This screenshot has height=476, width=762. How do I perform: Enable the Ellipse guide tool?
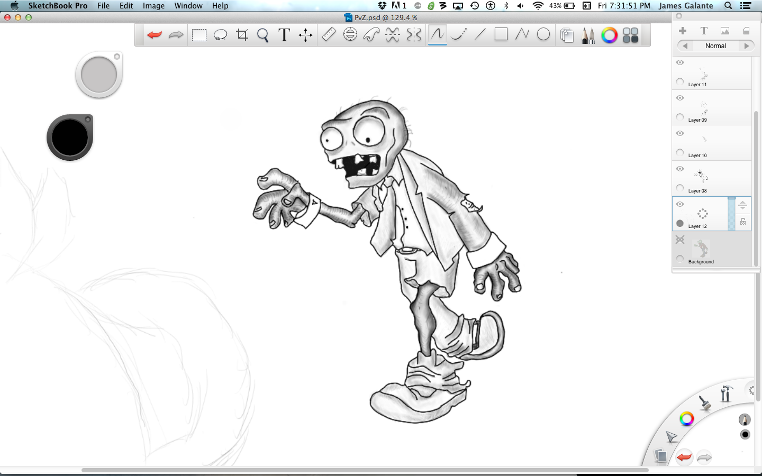[350, 34]
